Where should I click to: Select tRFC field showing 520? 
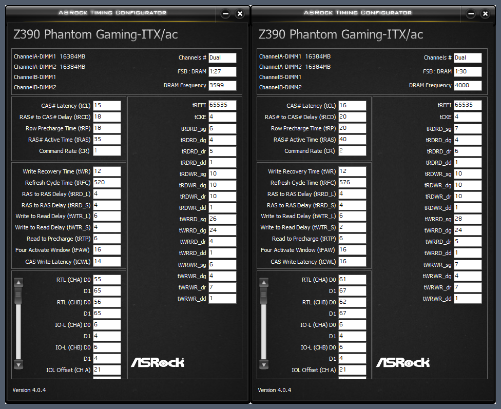(x=107, y=183)
